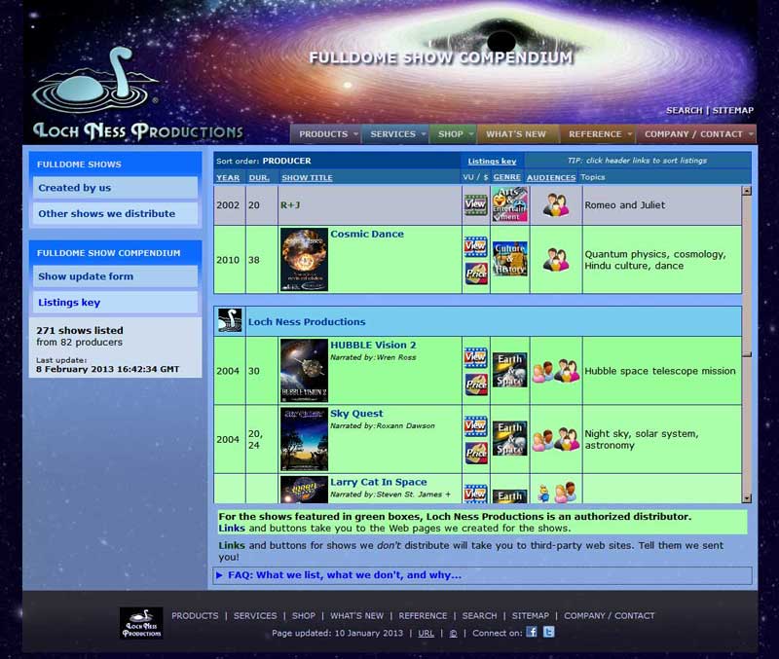Screen dimensions: 779x659
Task: Click the Price icon for HUBBLE Vision 2
Action: pos(476,384)
